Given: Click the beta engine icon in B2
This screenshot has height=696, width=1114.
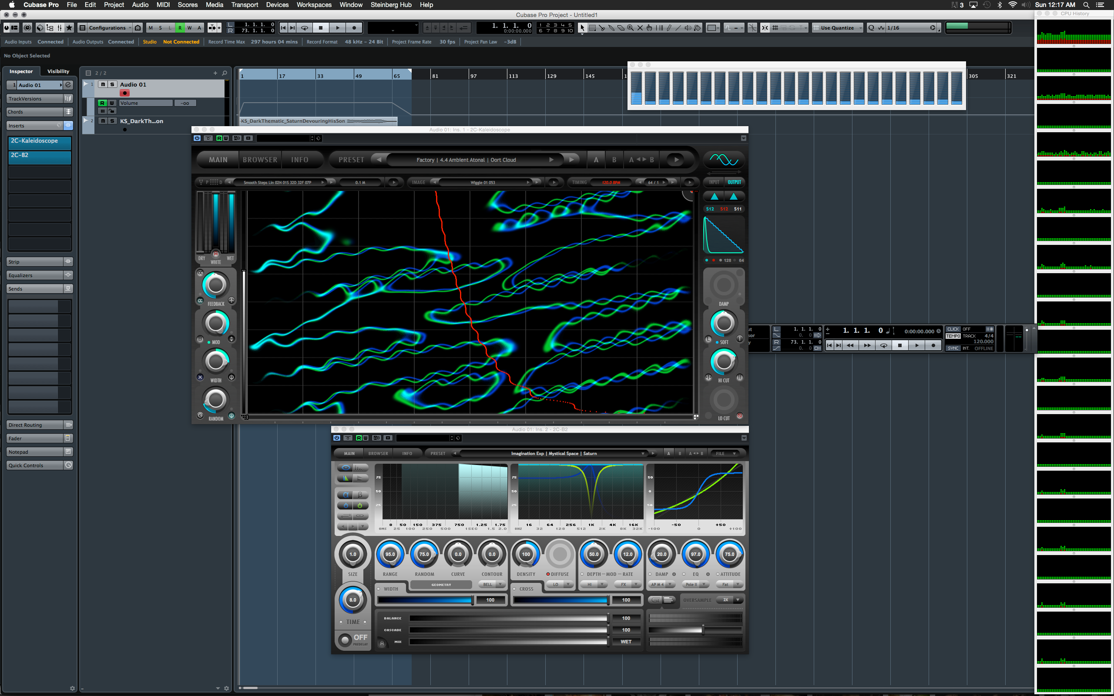Looking at the screenshot, I should click(360, 495).
